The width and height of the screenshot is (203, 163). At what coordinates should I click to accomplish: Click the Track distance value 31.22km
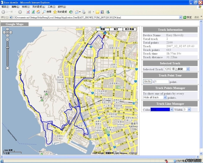tap(172, 57)
